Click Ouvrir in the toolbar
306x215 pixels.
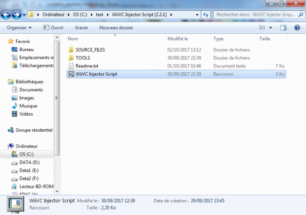click(53, 28)
